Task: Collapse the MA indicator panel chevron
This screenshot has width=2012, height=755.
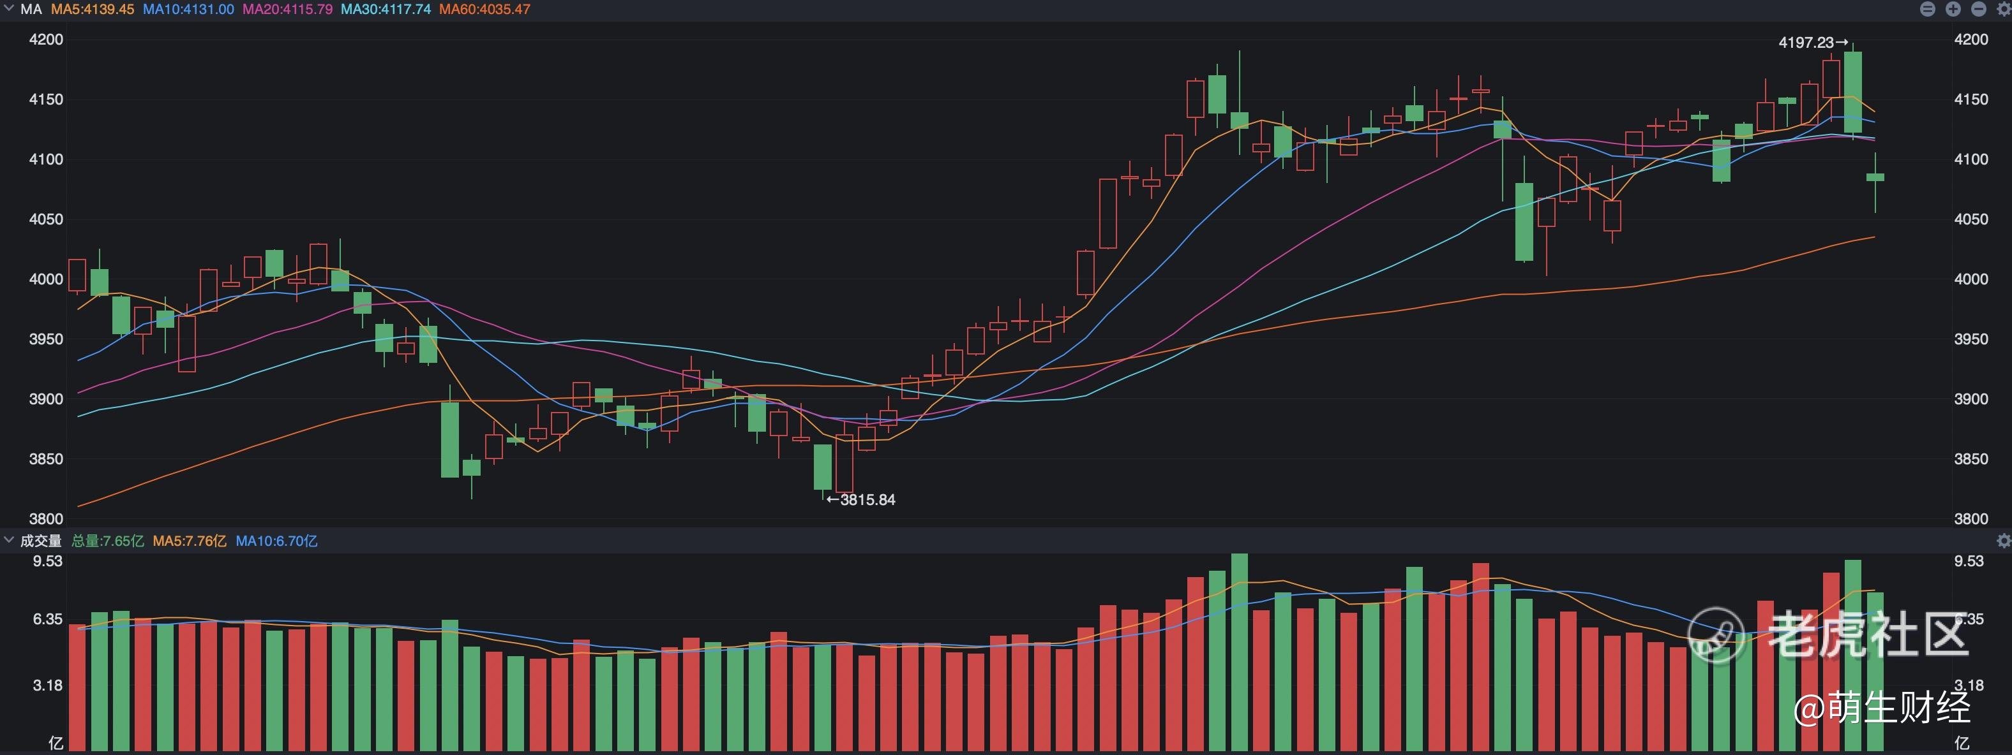Action: point(10,8)
